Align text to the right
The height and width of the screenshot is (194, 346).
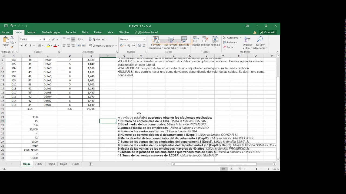point(73,46)
